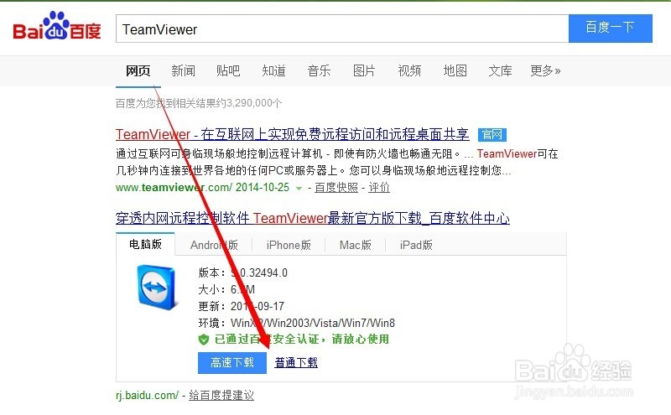Click the 评价 link

tap(379, 188)
